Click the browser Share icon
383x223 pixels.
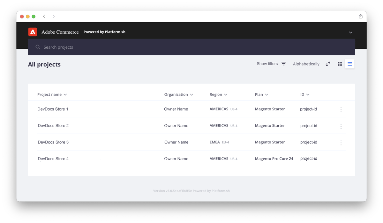coord(360,16)
